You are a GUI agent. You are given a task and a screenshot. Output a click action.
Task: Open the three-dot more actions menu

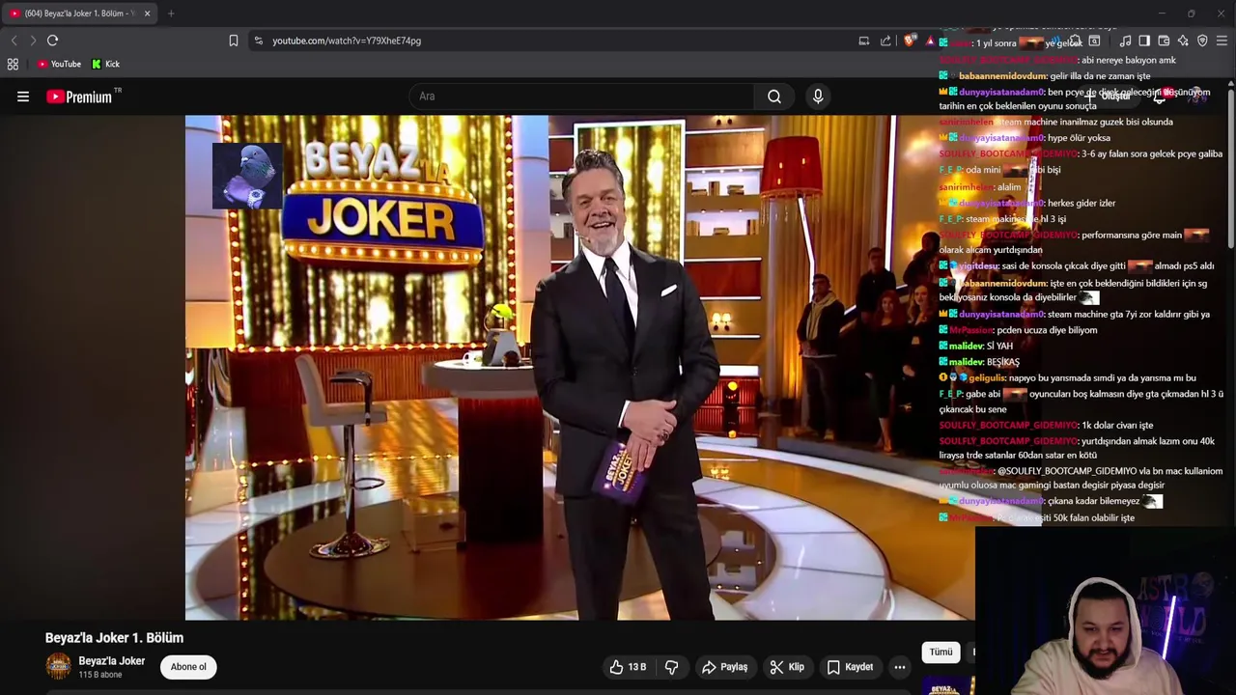tap(900, 667)
